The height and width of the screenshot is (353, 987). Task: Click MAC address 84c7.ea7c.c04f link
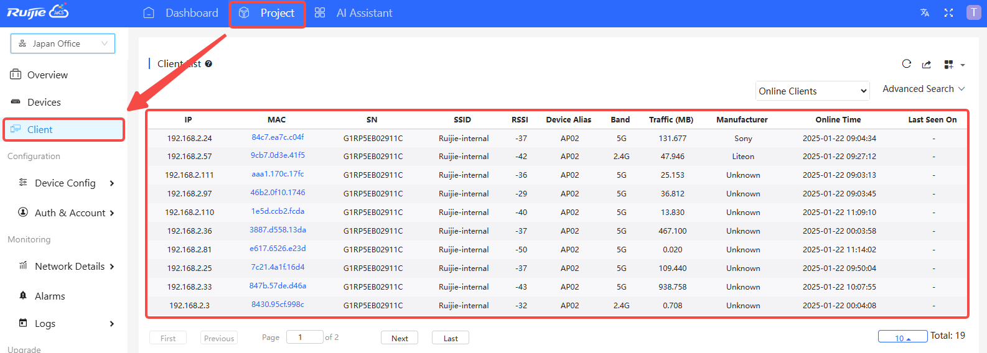pyautogui.click(x=278, y=137)
